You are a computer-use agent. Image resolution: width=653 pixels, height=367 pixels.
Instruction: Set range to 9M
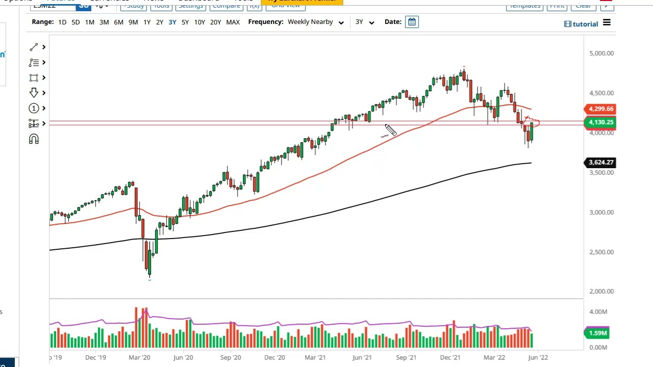[133, 22]
